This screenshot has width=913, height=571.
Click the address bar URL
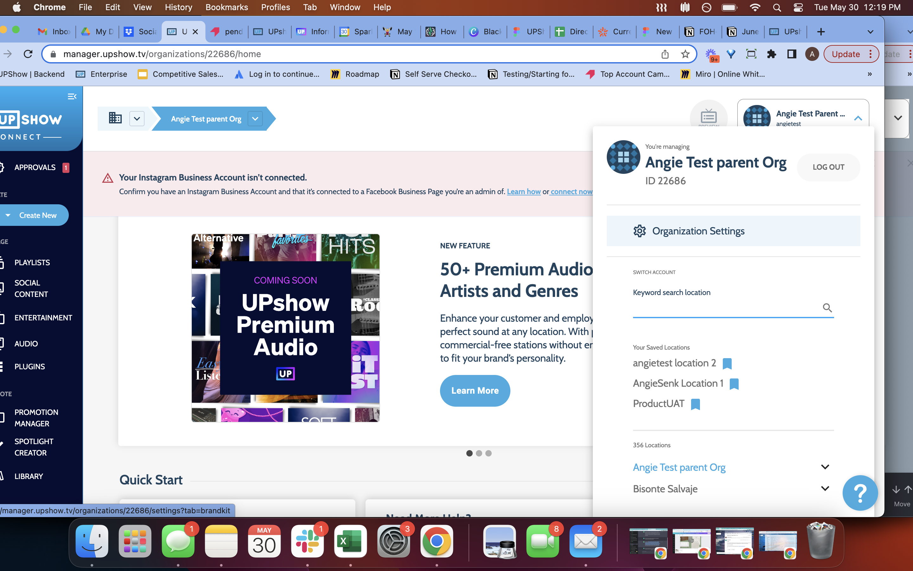click(x=162, y=54)
